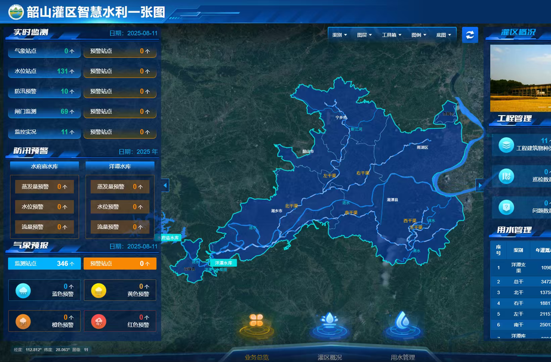Switch to the 水府庙水库 tab
Screen dimensions: 551x362
point(45,166)
